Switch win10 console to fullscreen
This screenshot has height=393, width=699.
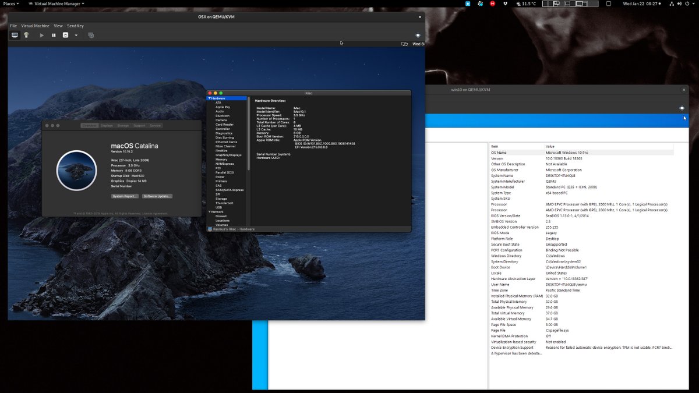pos(682,108)
